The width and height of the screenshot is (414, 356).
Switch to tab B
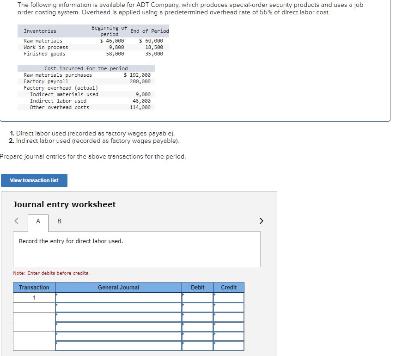[59, 221]
